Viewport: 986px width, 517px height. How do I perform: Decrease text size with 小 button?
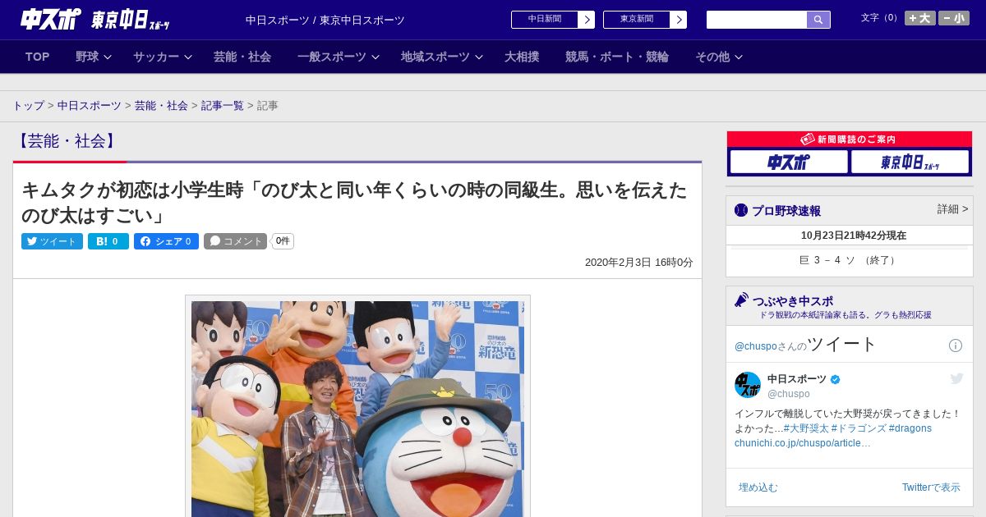point(954,18)
